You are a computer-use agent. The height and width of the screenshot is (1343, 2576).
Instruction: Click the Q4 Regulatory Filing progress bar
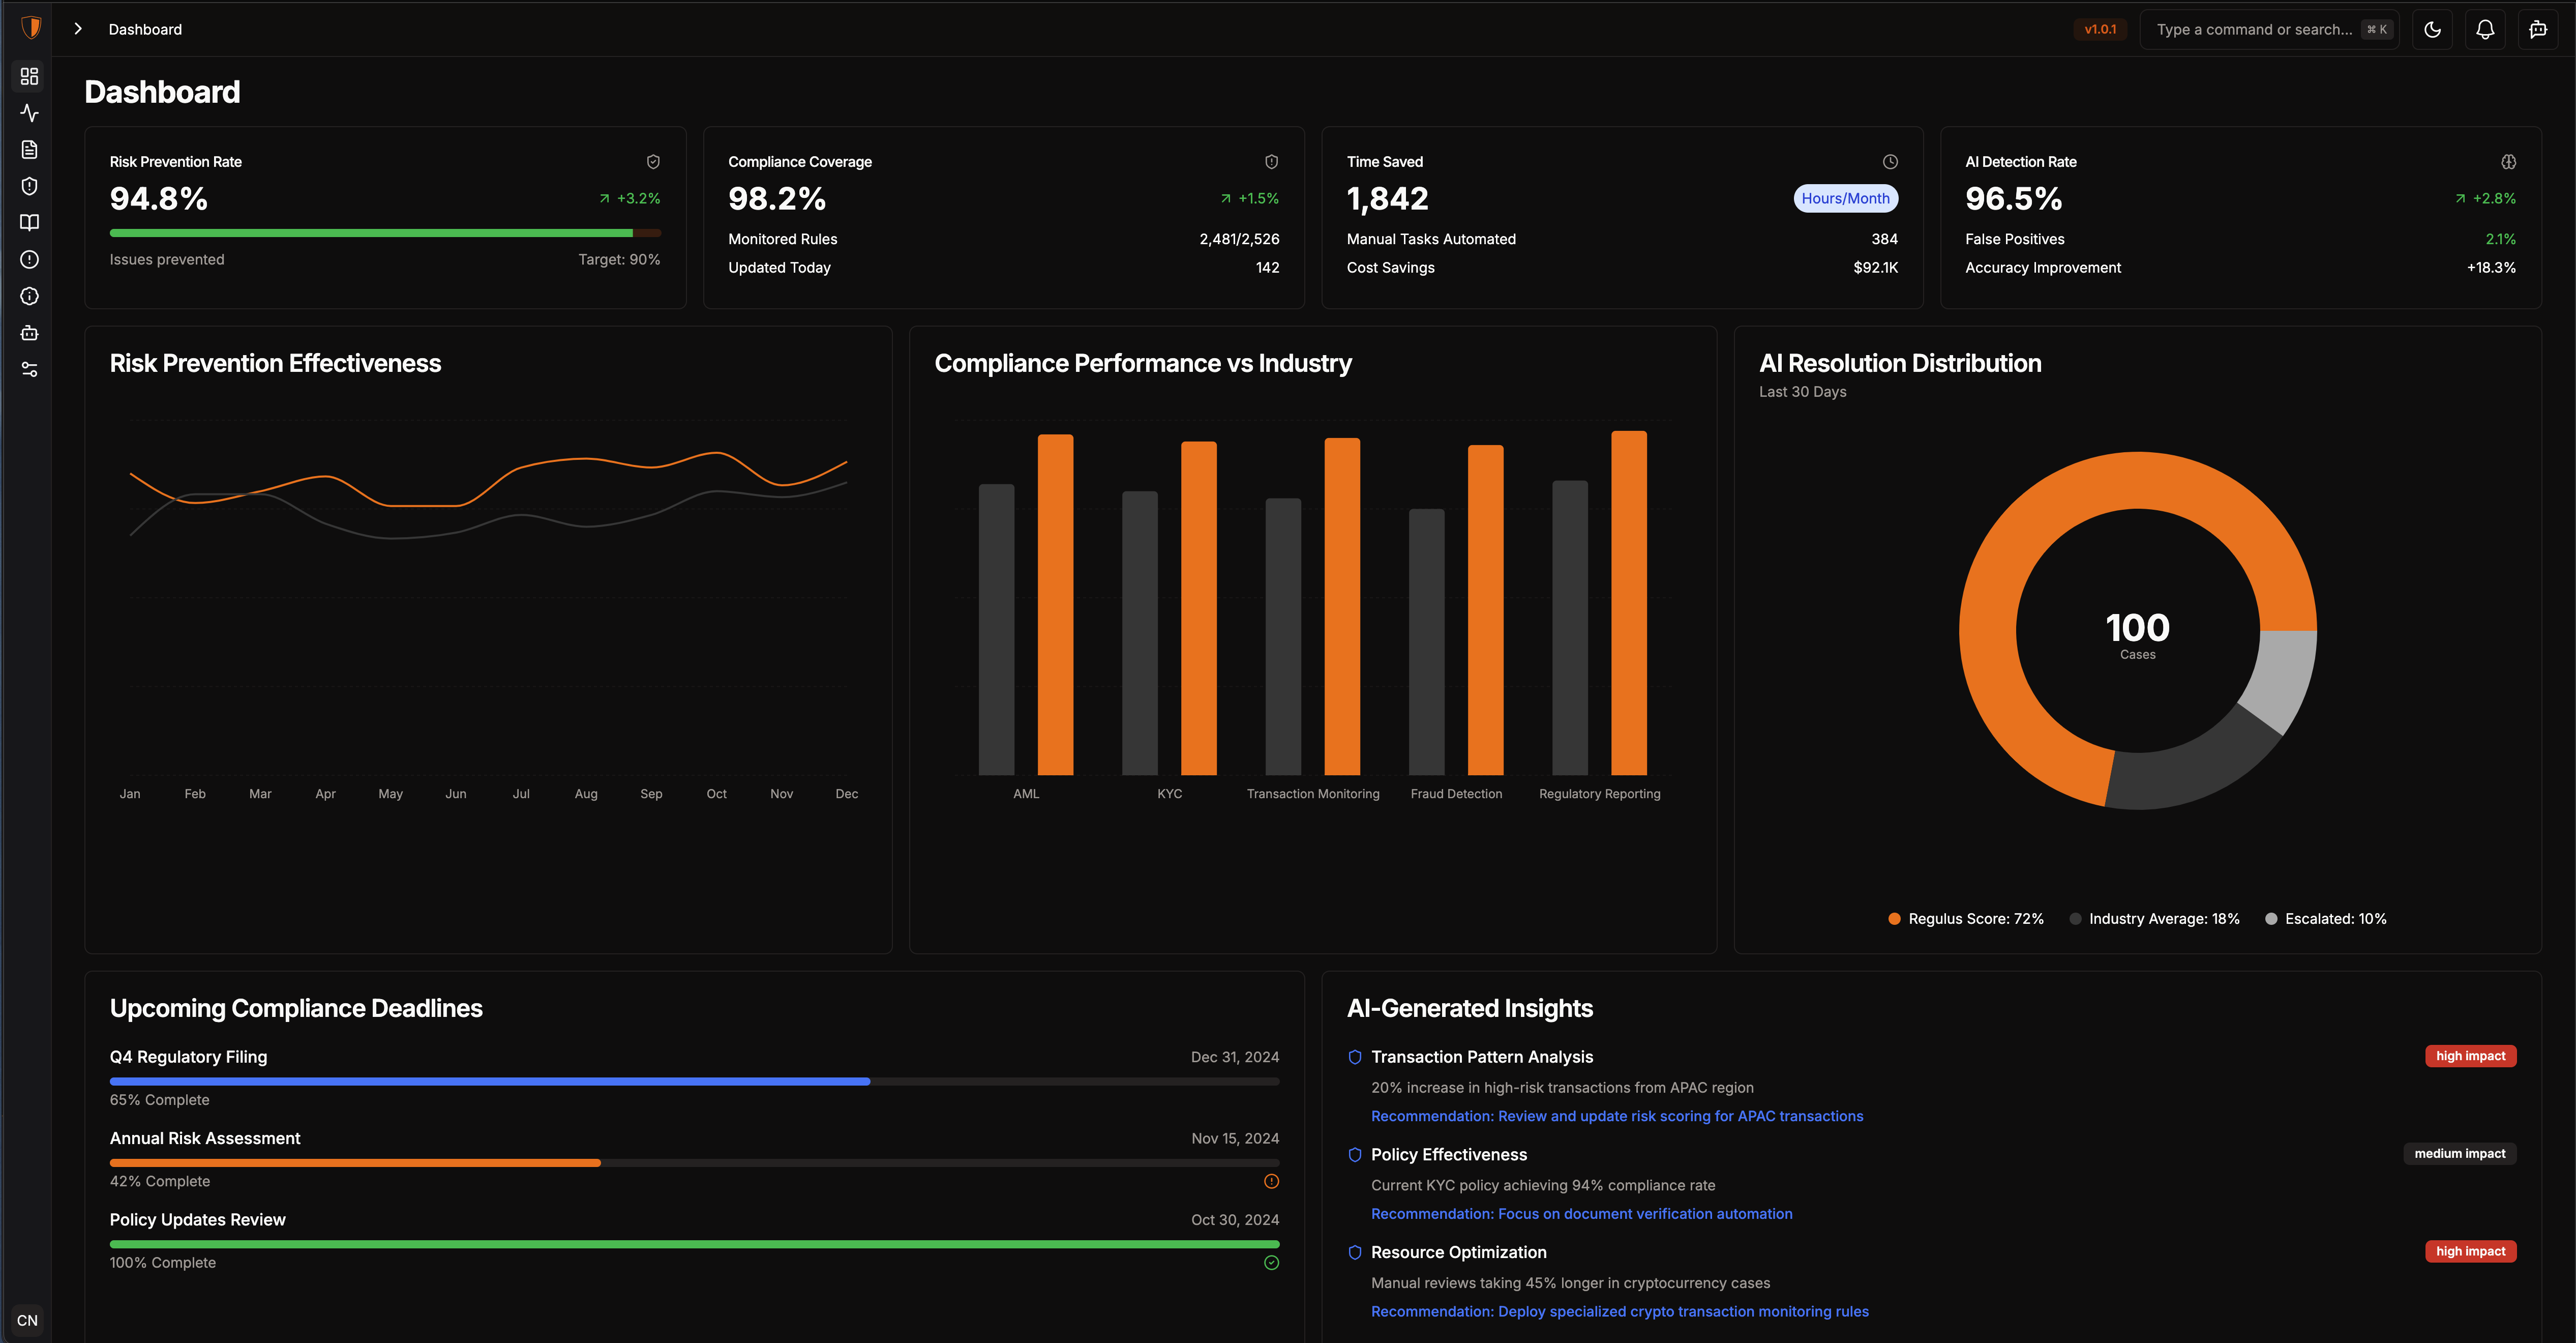pyautogui.click(x=694, y=1081)
